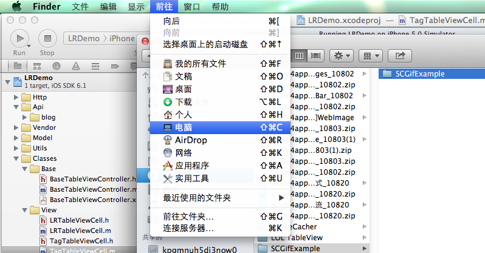Open the Issue navigator warning icon

click(x=76, y=66)
